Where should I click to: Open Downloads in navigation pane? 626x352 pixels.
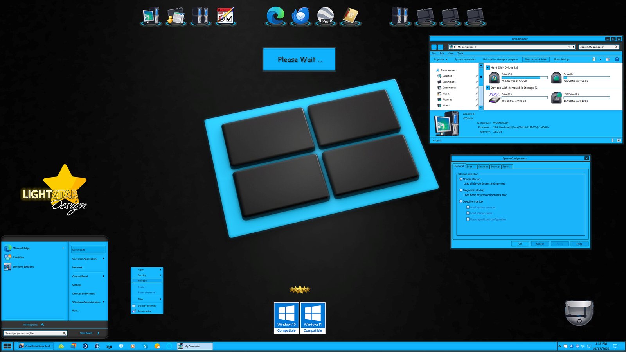point(449,82)
